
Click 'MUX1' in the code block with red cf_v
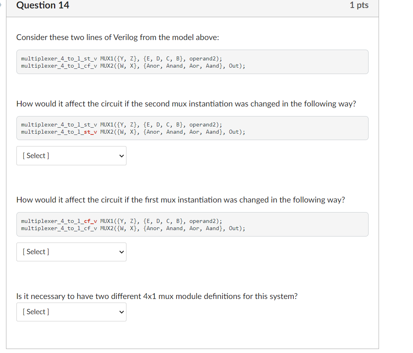click(x=106, y=221)
